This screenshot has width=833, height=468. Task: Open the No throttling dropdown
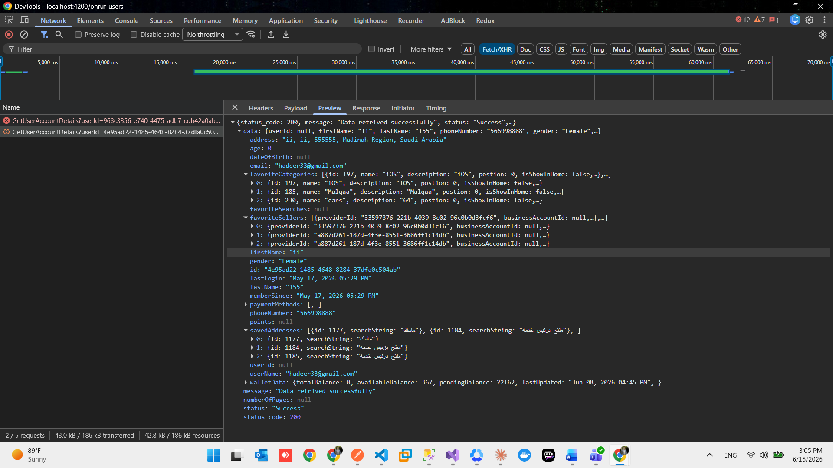tap(213, 34)
